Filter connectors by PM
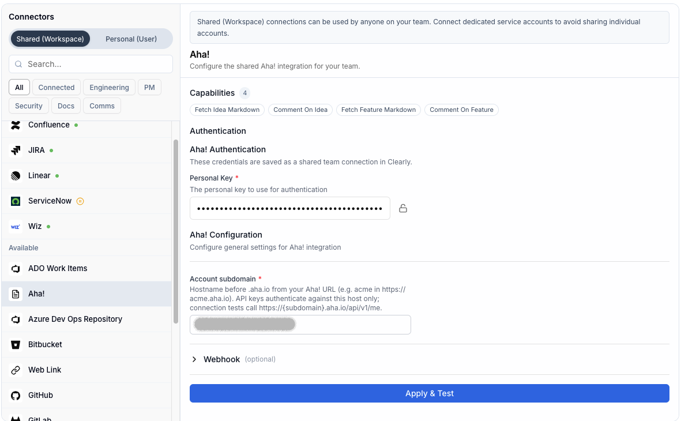The image size is (681, 421). pos(149,87)
